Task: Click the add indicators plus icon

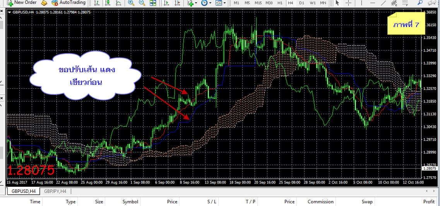Action: tap(190, 3)
